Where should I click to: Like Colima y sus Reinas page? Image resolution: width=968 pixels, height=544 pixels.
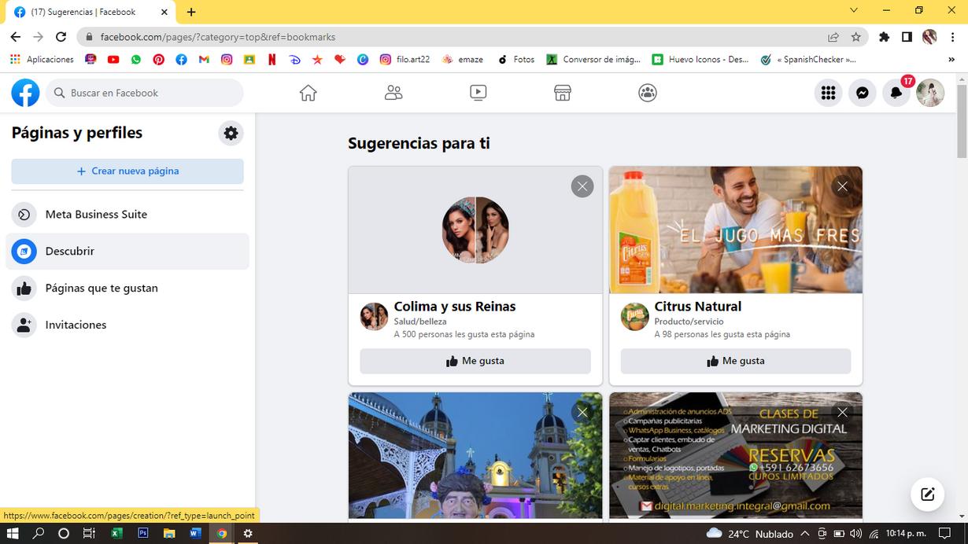[475, 361]
